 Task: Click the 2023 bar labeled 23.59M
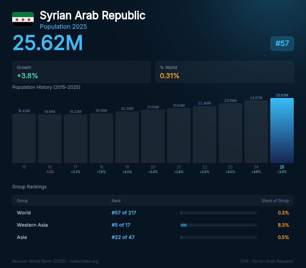(x=230, y=133)
